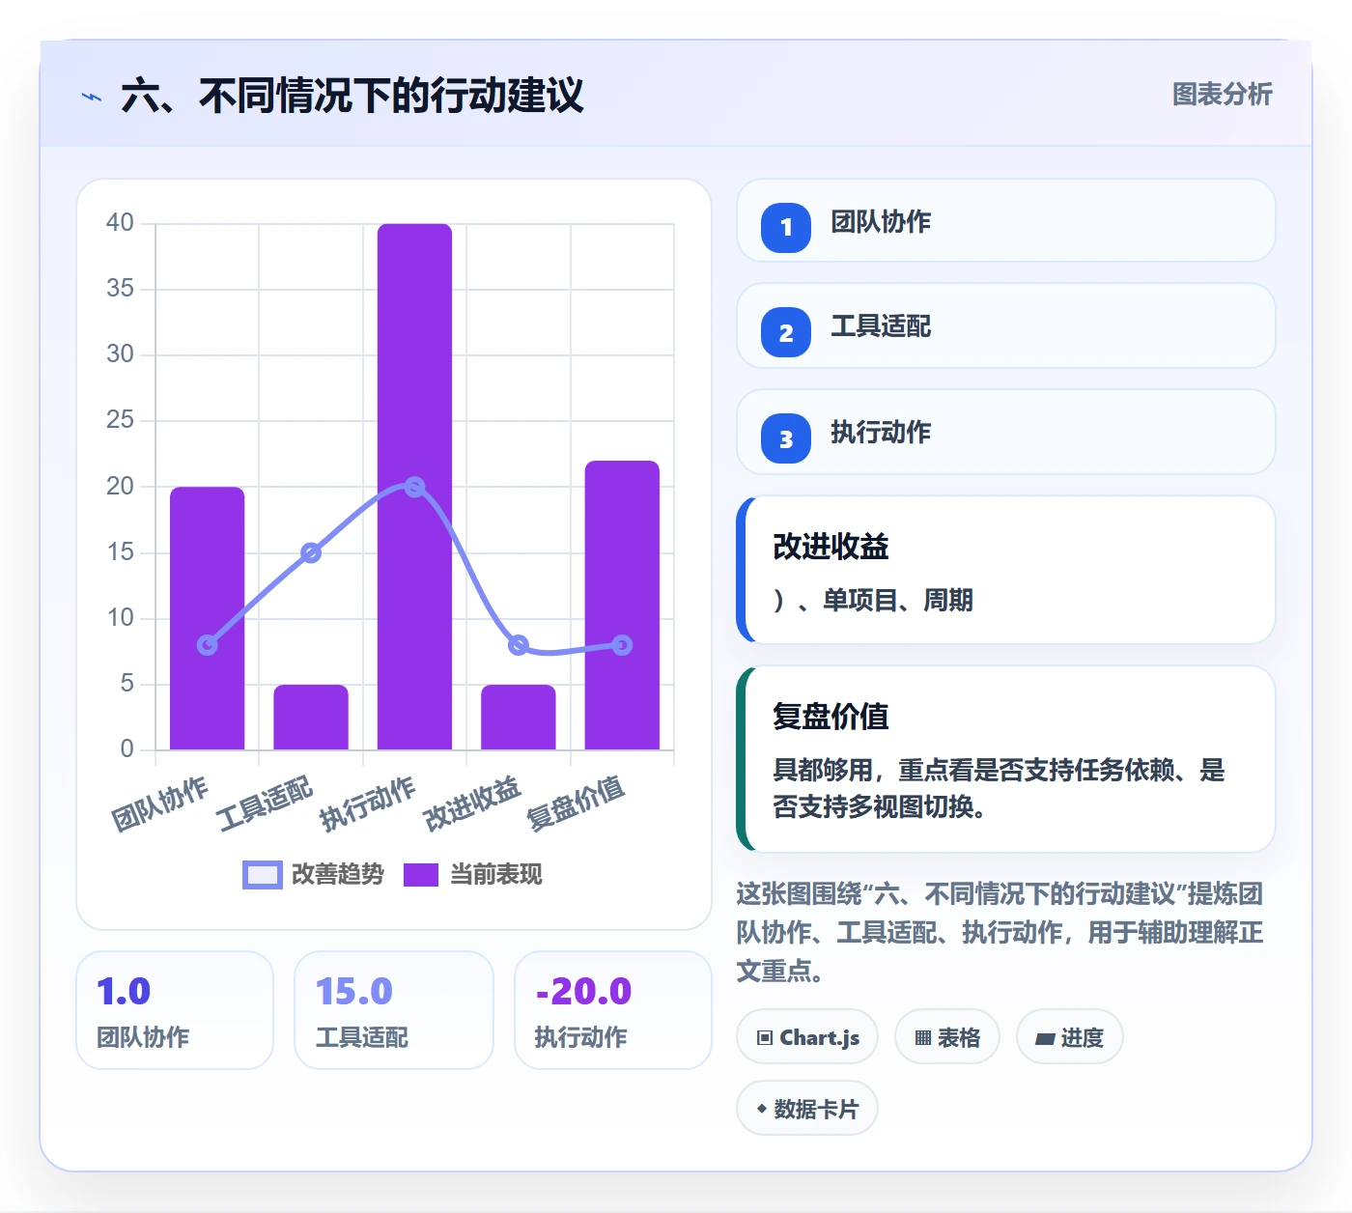The image size is (1352, 1213).
Task: Click the 图表分析 label in the header
Action: pyautogui.click(x=1222, y=95)
